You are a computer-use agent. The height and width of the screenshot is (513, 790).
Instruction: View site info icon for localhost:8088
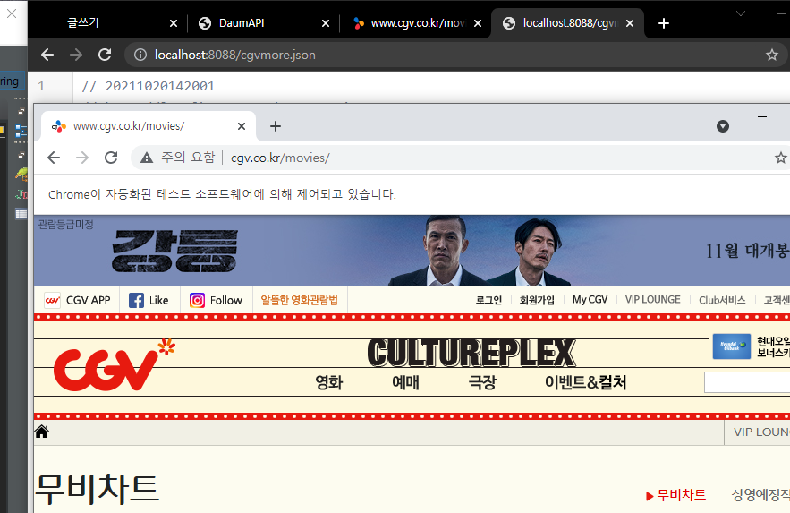coord(140,55)
